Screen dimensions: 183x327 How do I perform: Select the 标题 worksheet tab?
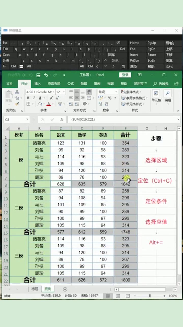coord(35,289)
